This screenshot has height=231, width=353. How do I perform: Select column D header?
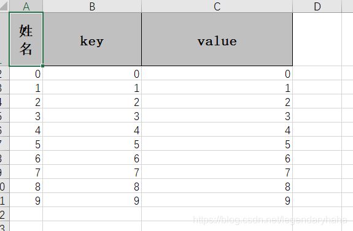(317, 6)
